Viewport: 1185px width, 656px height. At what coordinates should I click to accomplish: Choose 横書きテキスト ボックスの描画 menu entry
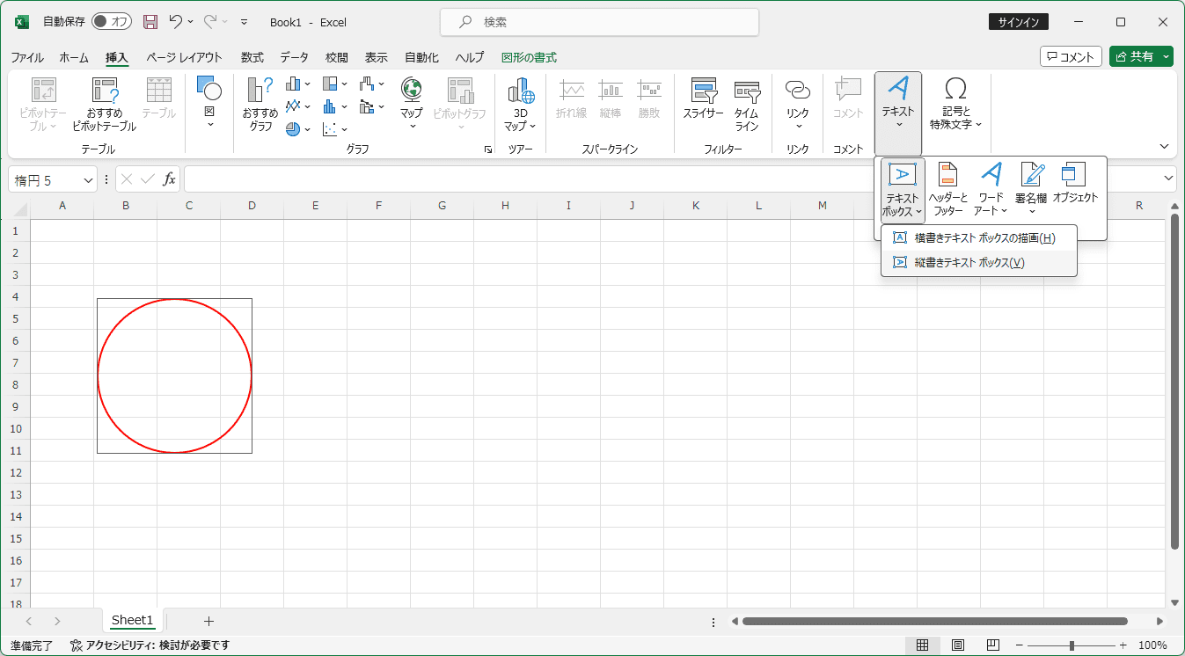coord(979,238)
